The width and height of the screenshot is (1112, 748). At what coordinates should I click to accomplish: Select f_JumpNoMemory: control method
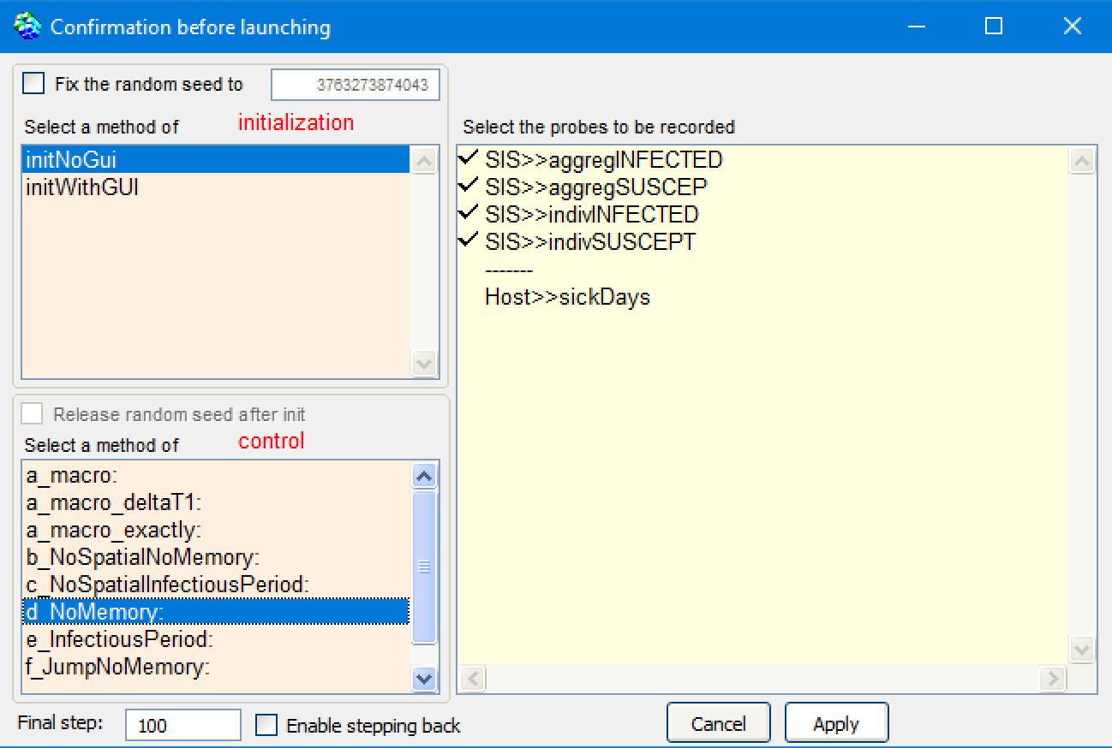tap(117, 667)
